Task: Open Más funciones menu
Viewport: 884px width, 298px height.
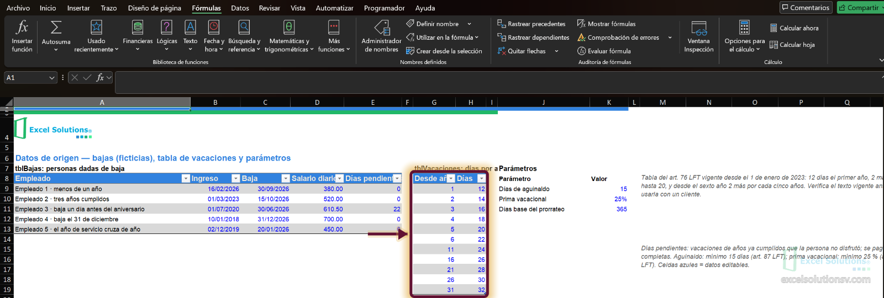Action: [334, 36]
